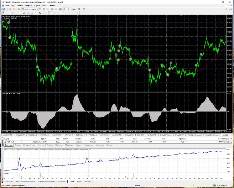
Task: Switch timeframe to D1
Action: pyautogui.click(x=70, y=13)
